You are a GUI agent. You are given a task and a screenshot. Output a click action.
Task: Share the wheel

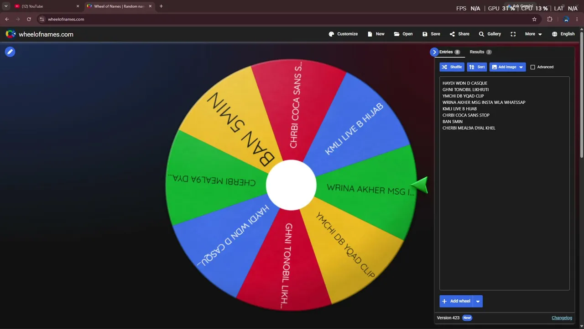[x=459, y=34]
